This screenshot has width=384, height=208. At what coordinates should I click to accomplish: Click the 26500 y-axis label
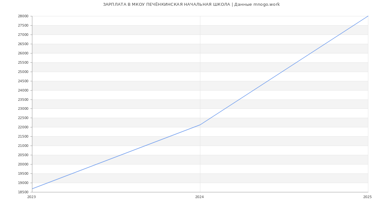tap(23, 44)
